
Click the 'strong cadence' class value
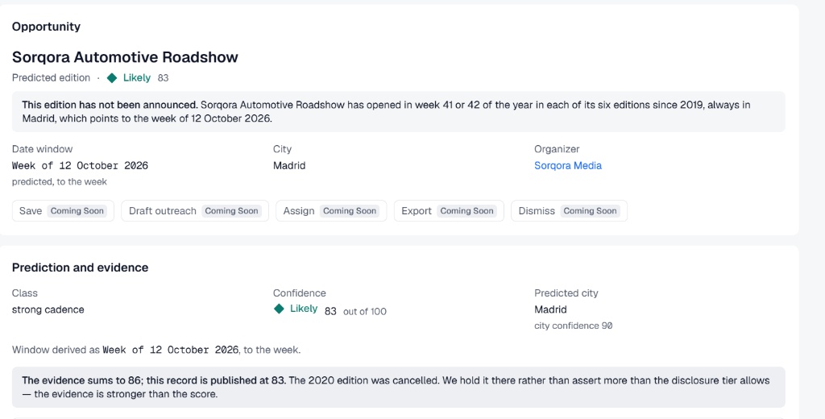point(48,309)
